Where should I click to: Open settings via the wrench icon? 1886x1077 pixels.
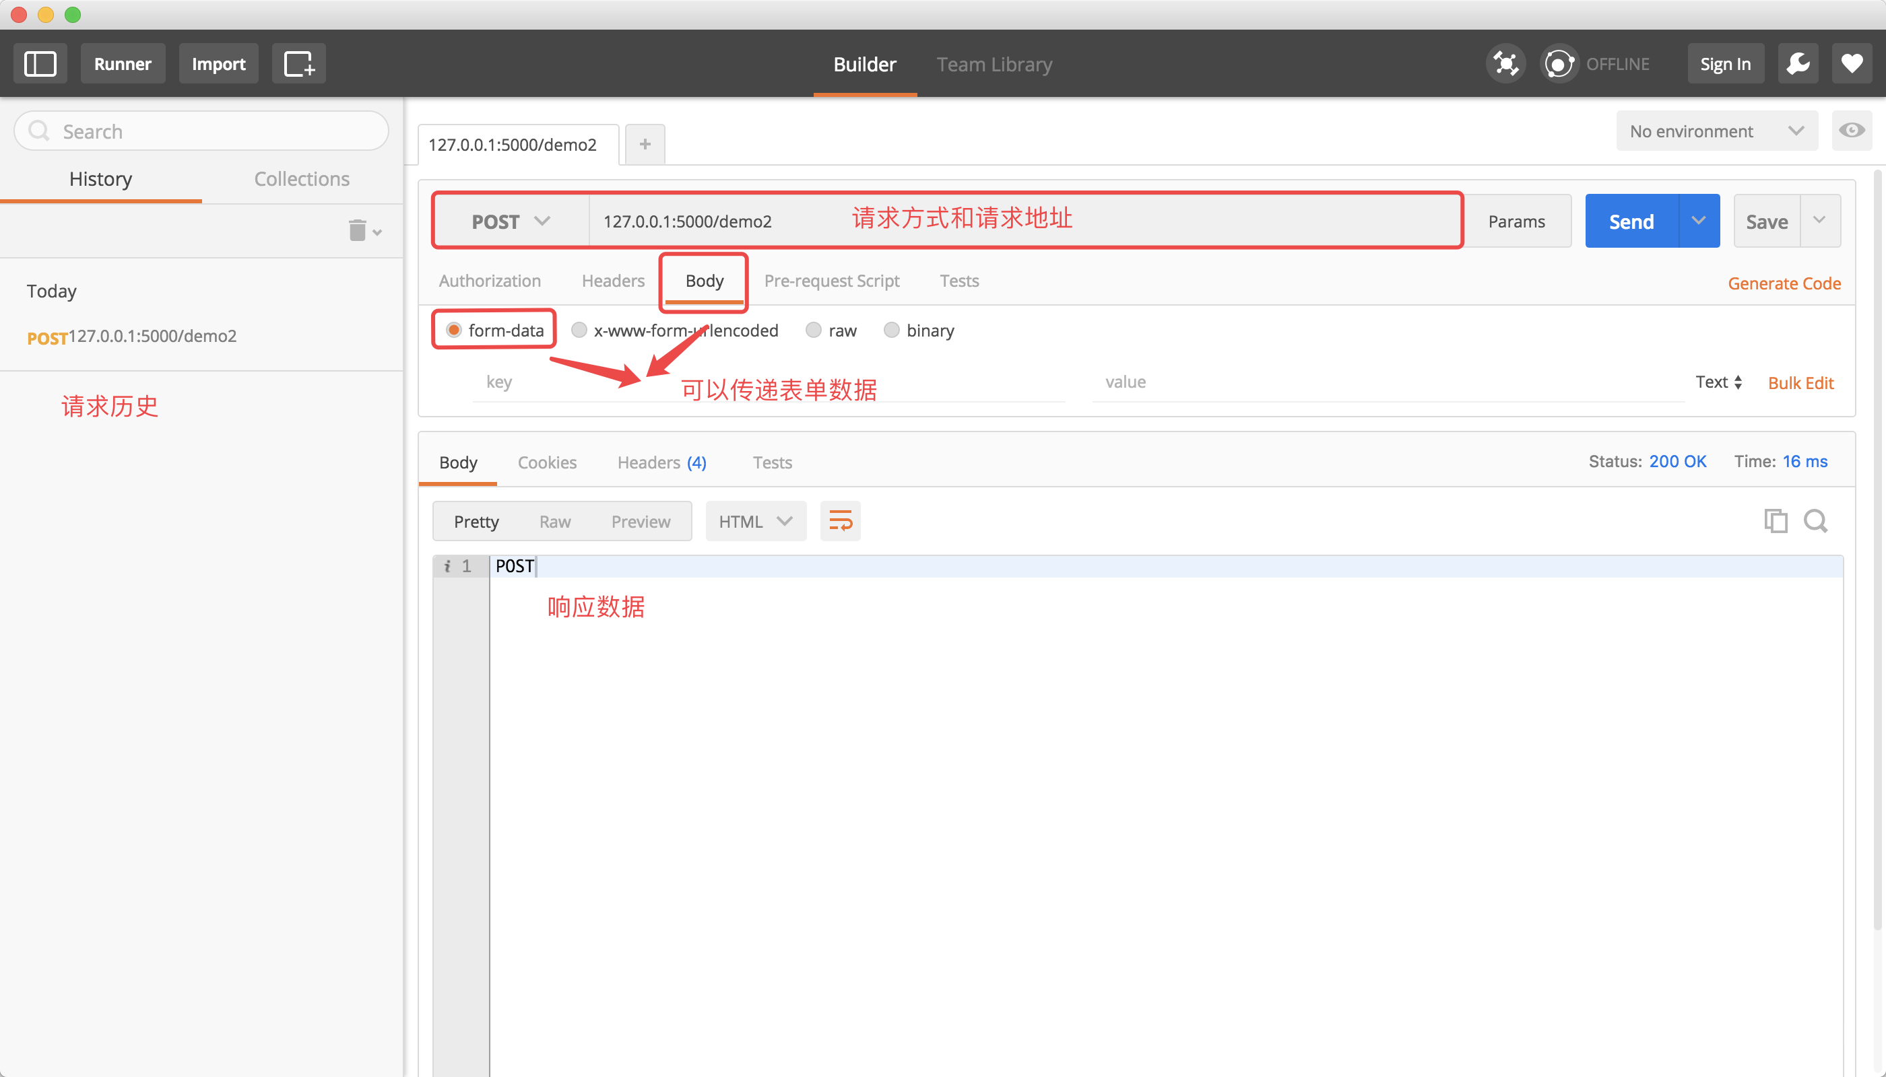[1798, 64]
